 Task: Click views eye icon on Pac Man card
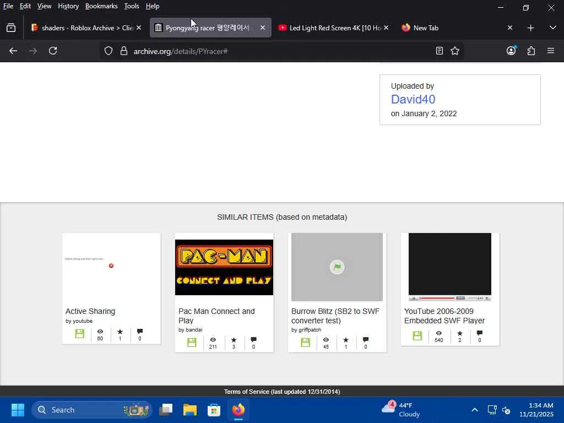coord(213,340)
